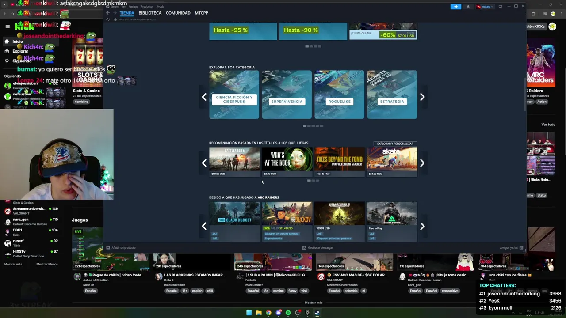Open the Ver menu

tap(124, 7)
